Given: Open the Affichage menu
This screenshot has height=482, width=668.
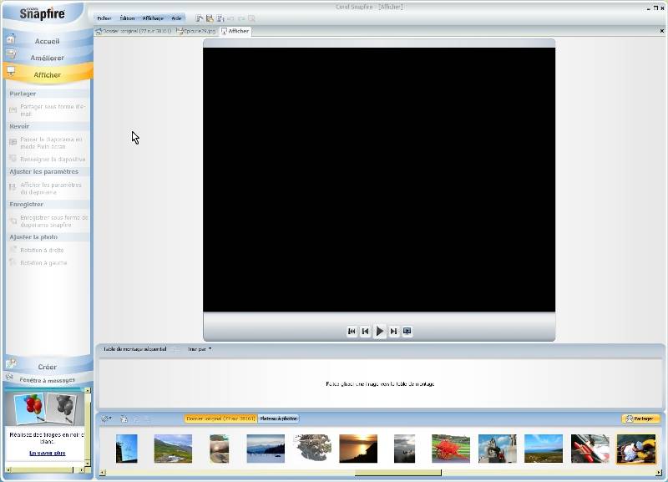Looking at the screenshot, I should pyautogui.click(x=153, y=18).
